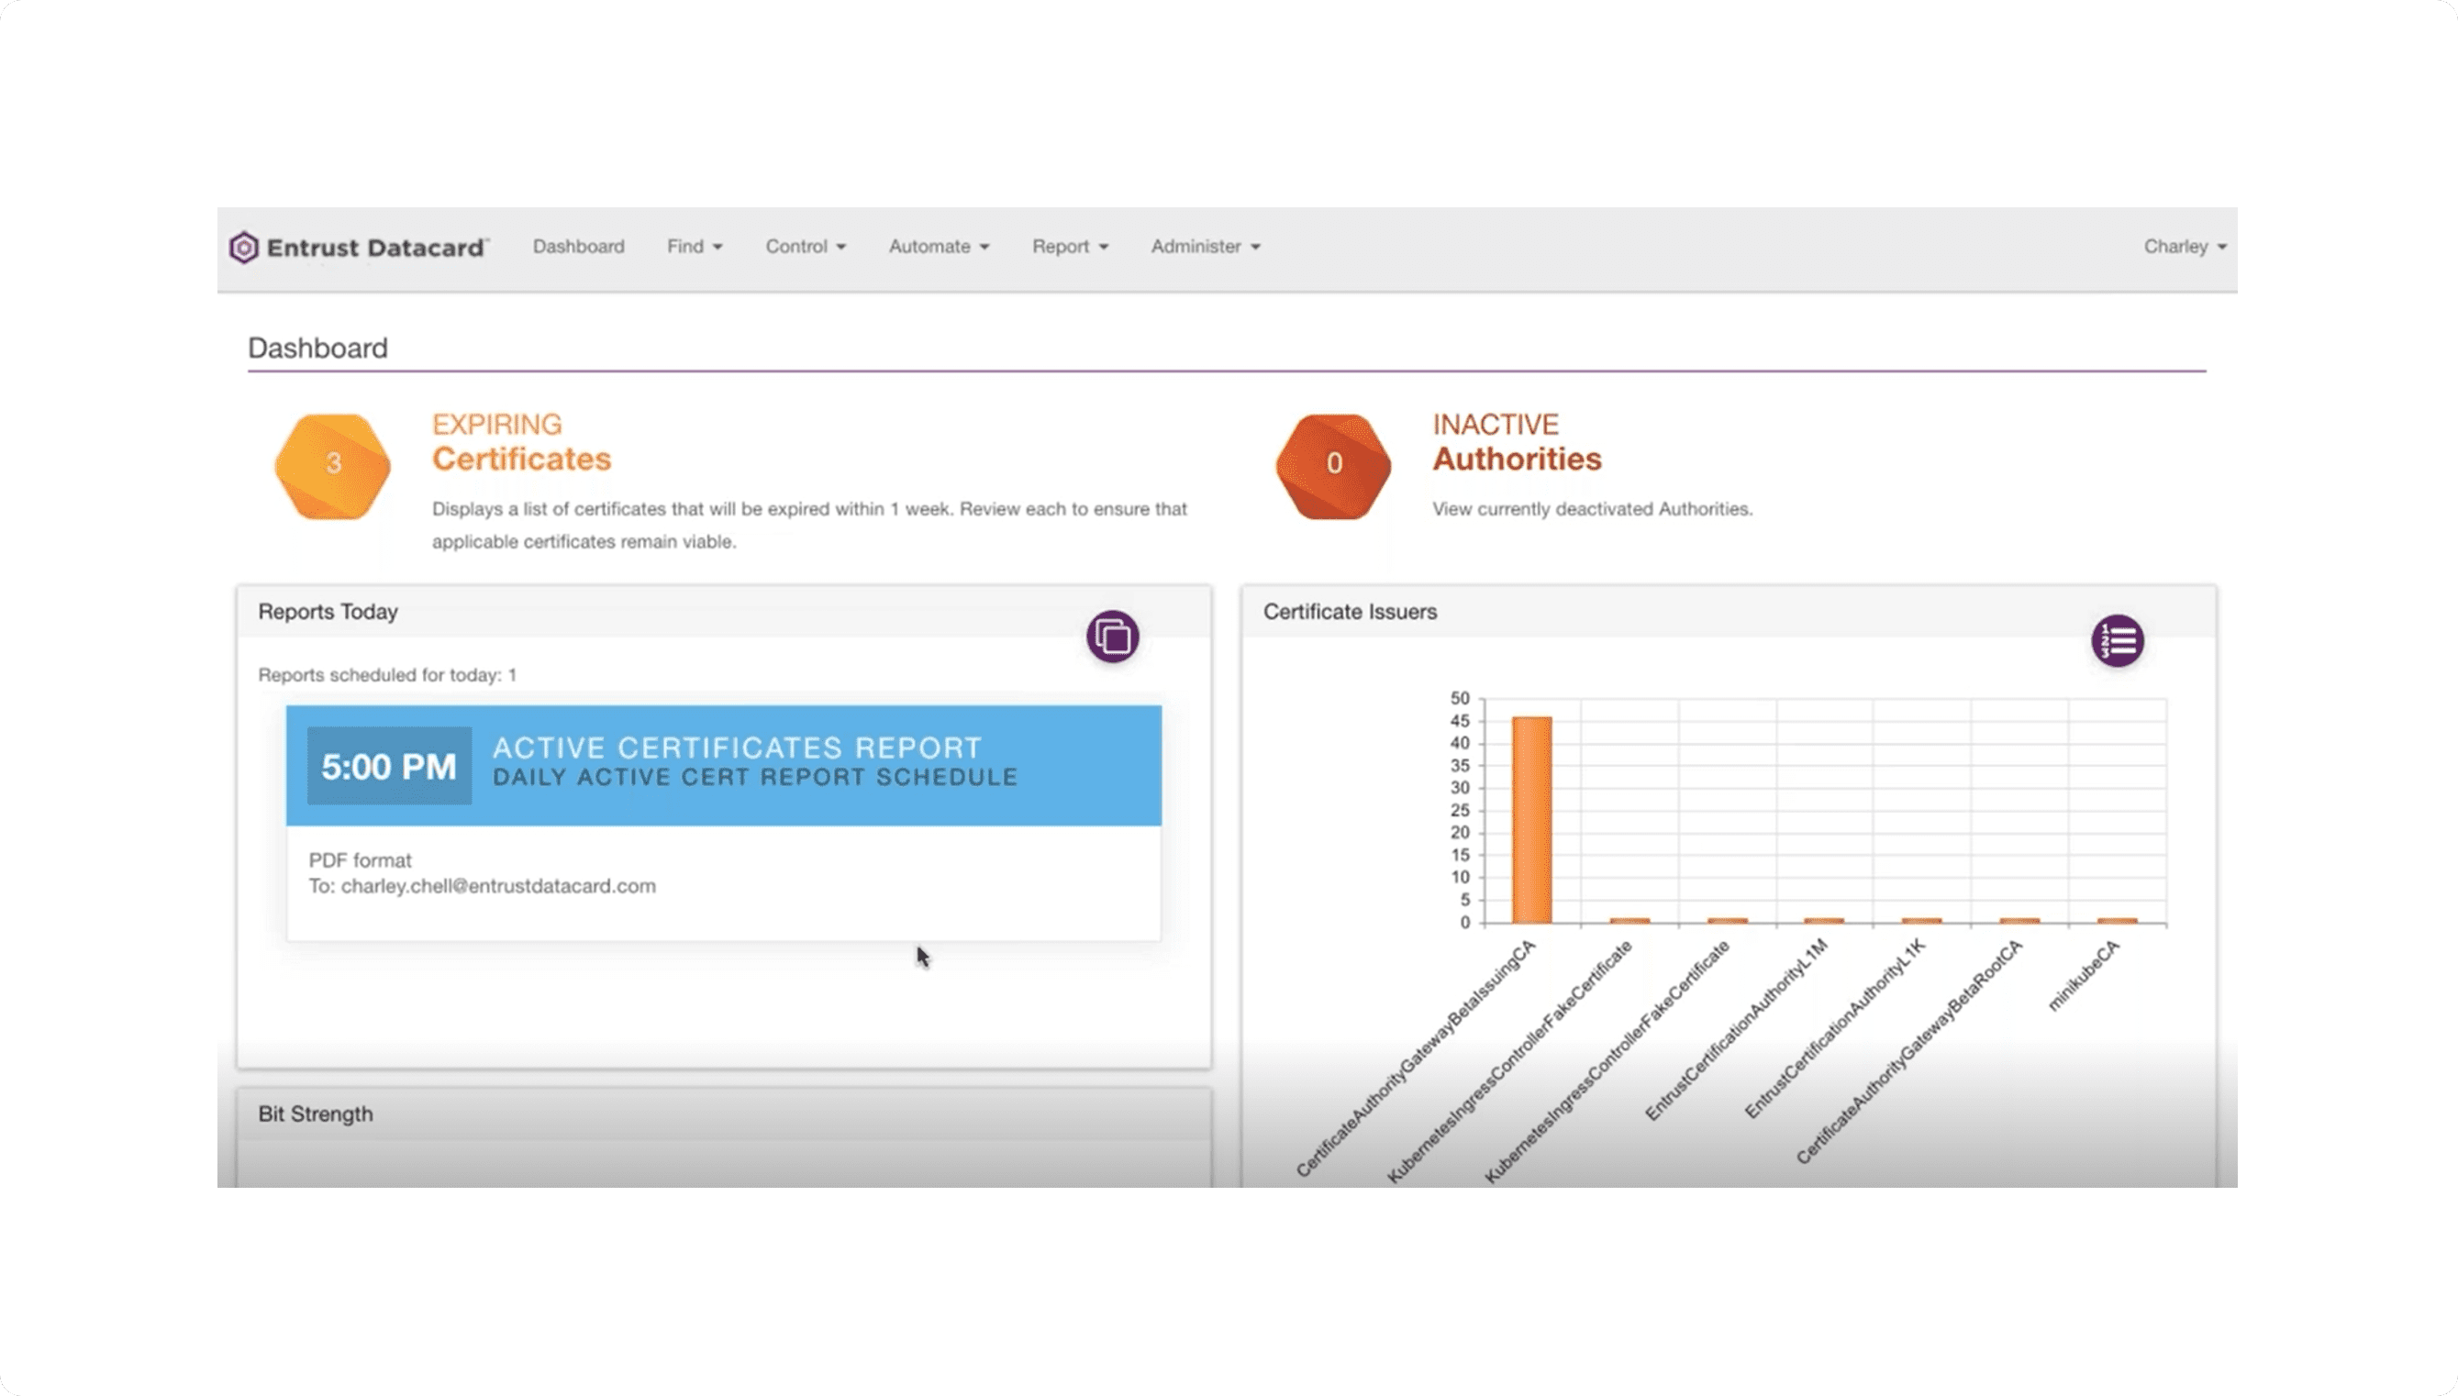Open the Inactive Authorities heading link
This screenshot has height=1396, width=2458.
pos(1518,442)
